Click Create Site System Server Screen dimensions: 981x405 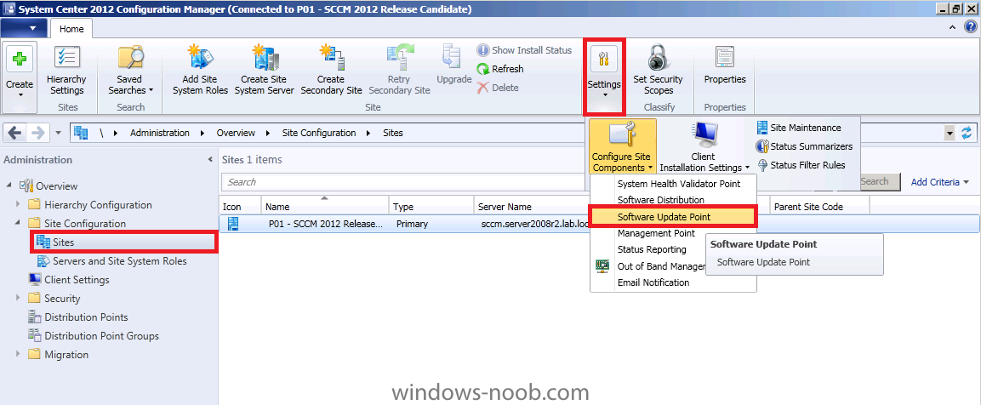[264, 70]
